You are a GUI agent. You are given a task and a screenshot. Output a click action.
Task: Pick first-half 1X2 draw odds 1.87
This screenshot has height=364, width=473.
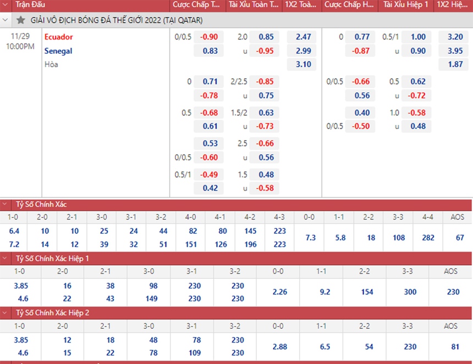(454, 64)
